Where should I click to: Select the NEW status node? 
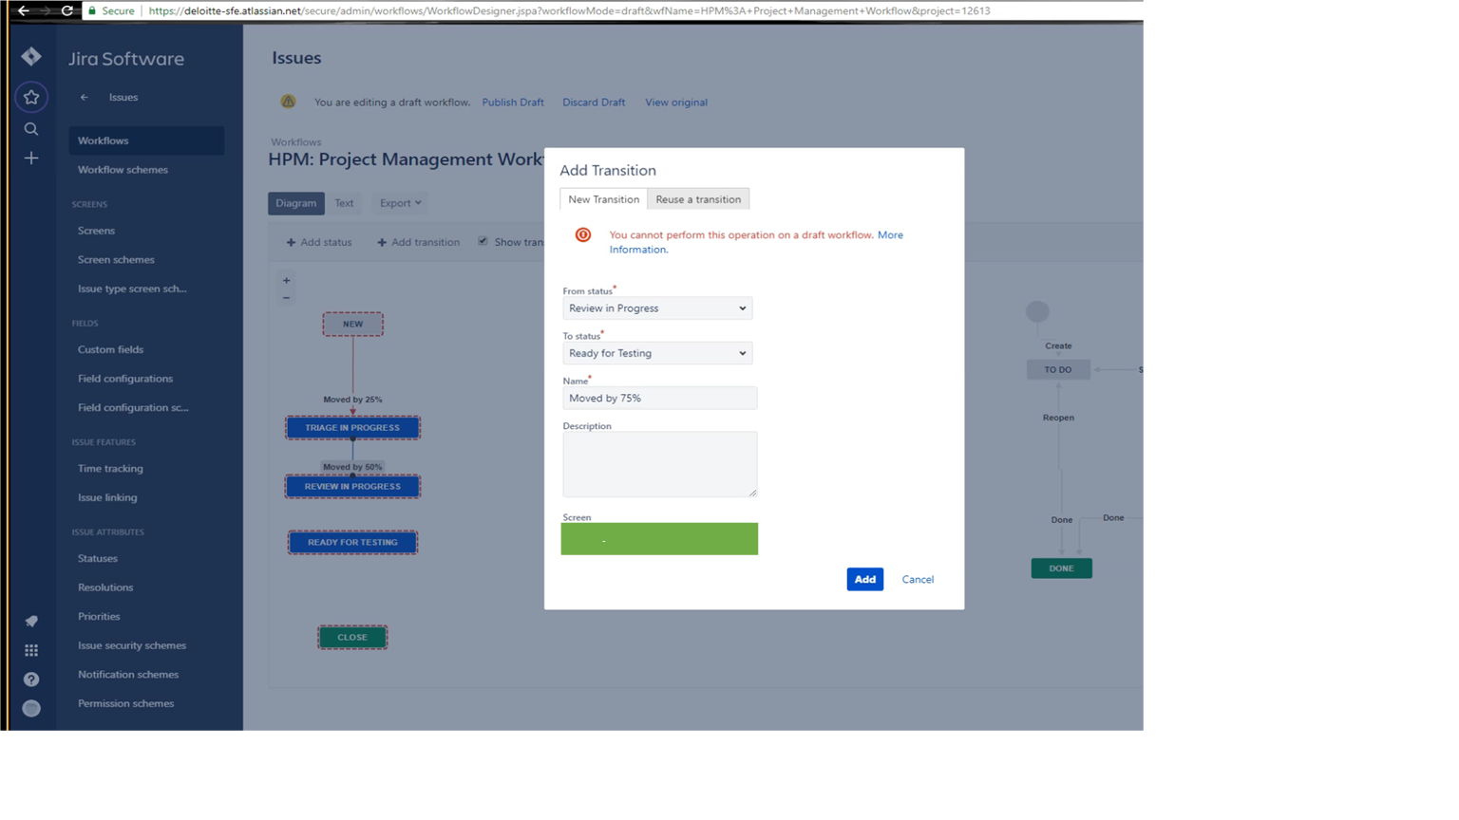coord(352,324)
